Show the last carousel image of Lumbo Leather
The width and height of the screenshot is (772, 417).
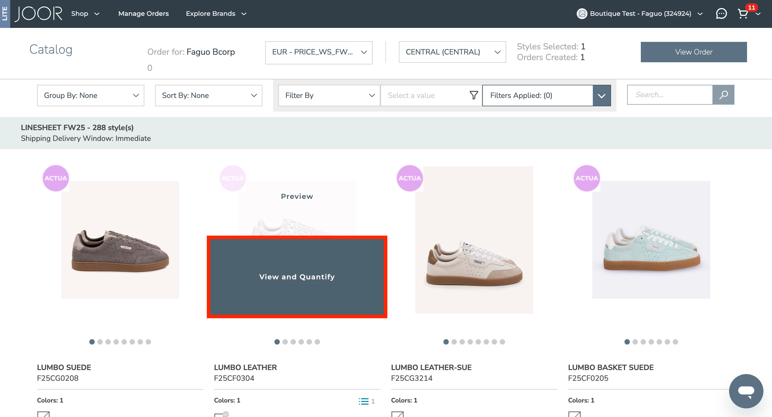[317, 342]
